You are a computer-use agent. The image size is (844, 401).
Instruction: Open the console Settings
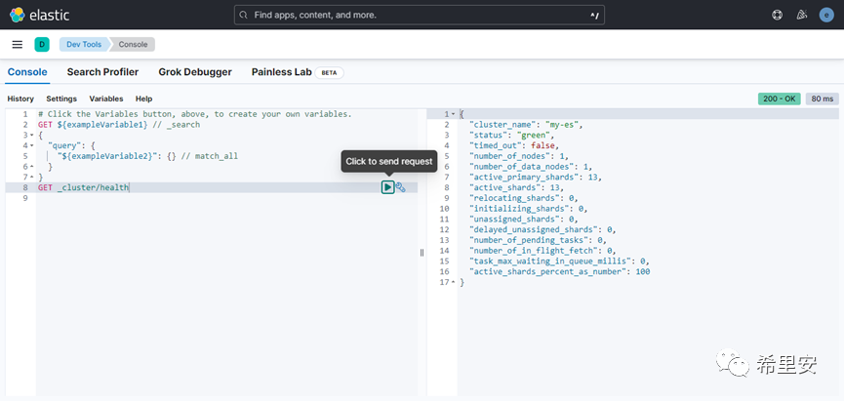click(61, 99)
